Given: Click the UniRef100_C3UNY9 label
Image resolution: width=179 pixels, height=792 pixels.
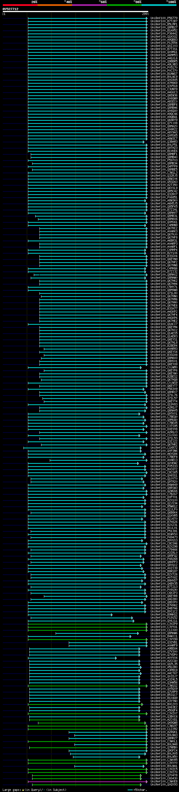Looking at the screenshot, I should (x=164, y=89).
